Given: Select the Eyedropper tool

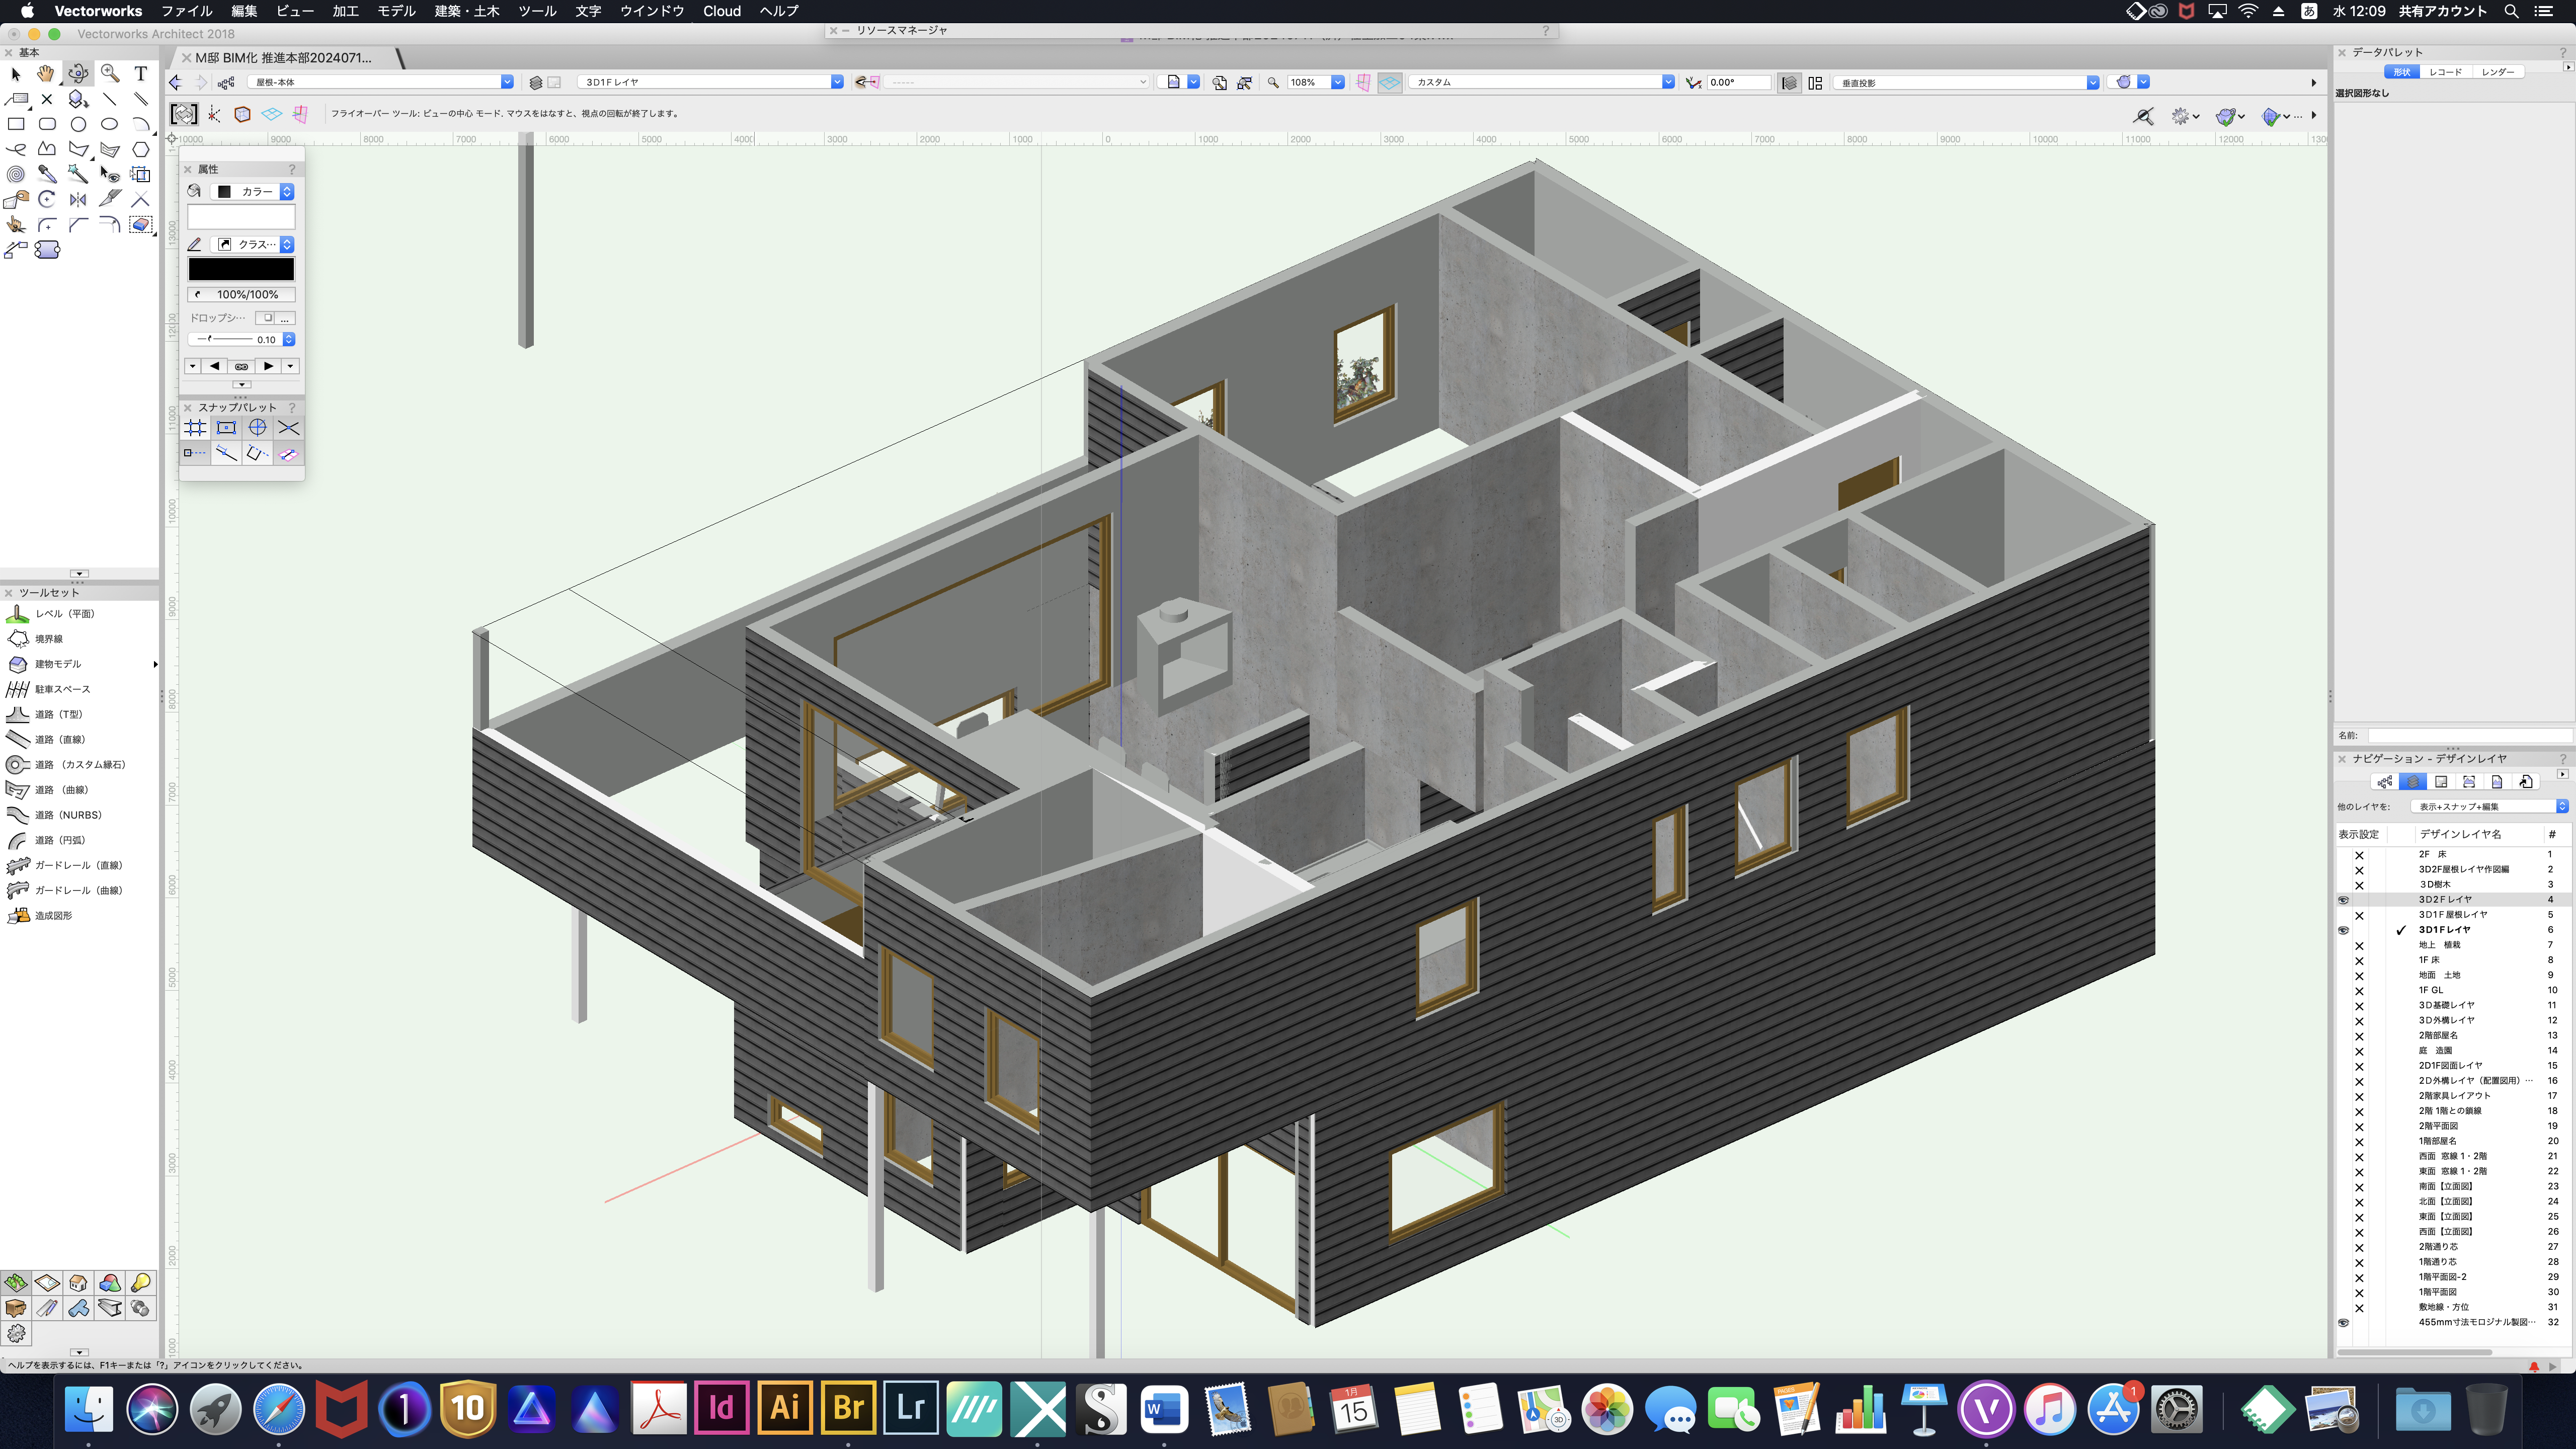Looking at the screenshot, I should point(47,174).
